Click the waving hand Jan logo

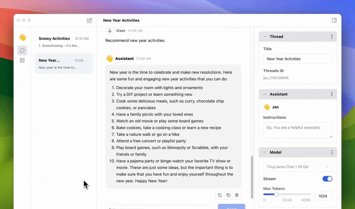coord(22,37)
